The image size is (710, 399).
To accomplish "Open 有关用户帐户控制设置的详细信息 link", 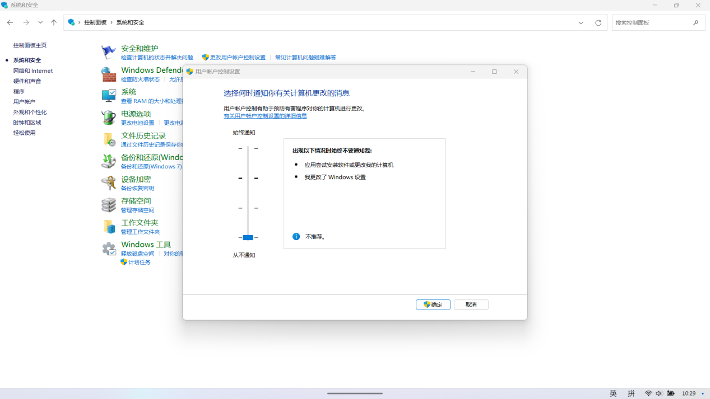I will (x=264, y=115).
